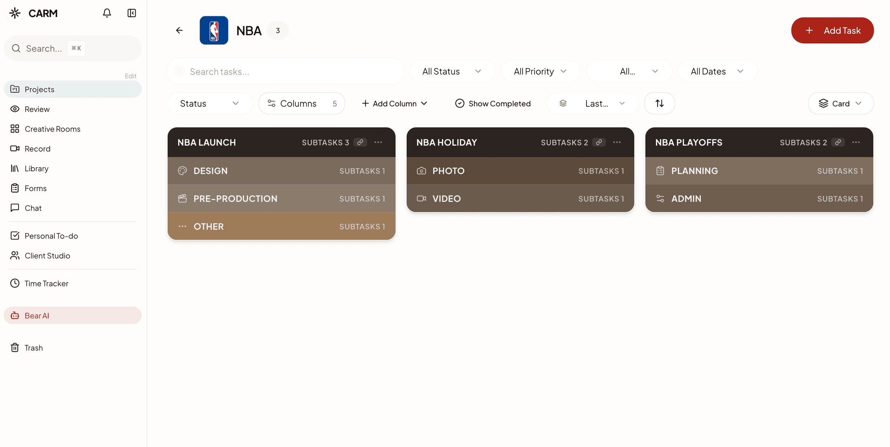Toggle Show Completed tasks
Image resolution: width=890 pixels, height=447 pixels.
tap(493, 103)
